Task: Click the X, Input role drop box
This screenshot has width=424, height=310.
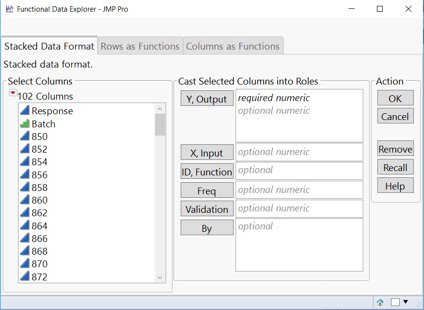Action: tap(299, 152)
